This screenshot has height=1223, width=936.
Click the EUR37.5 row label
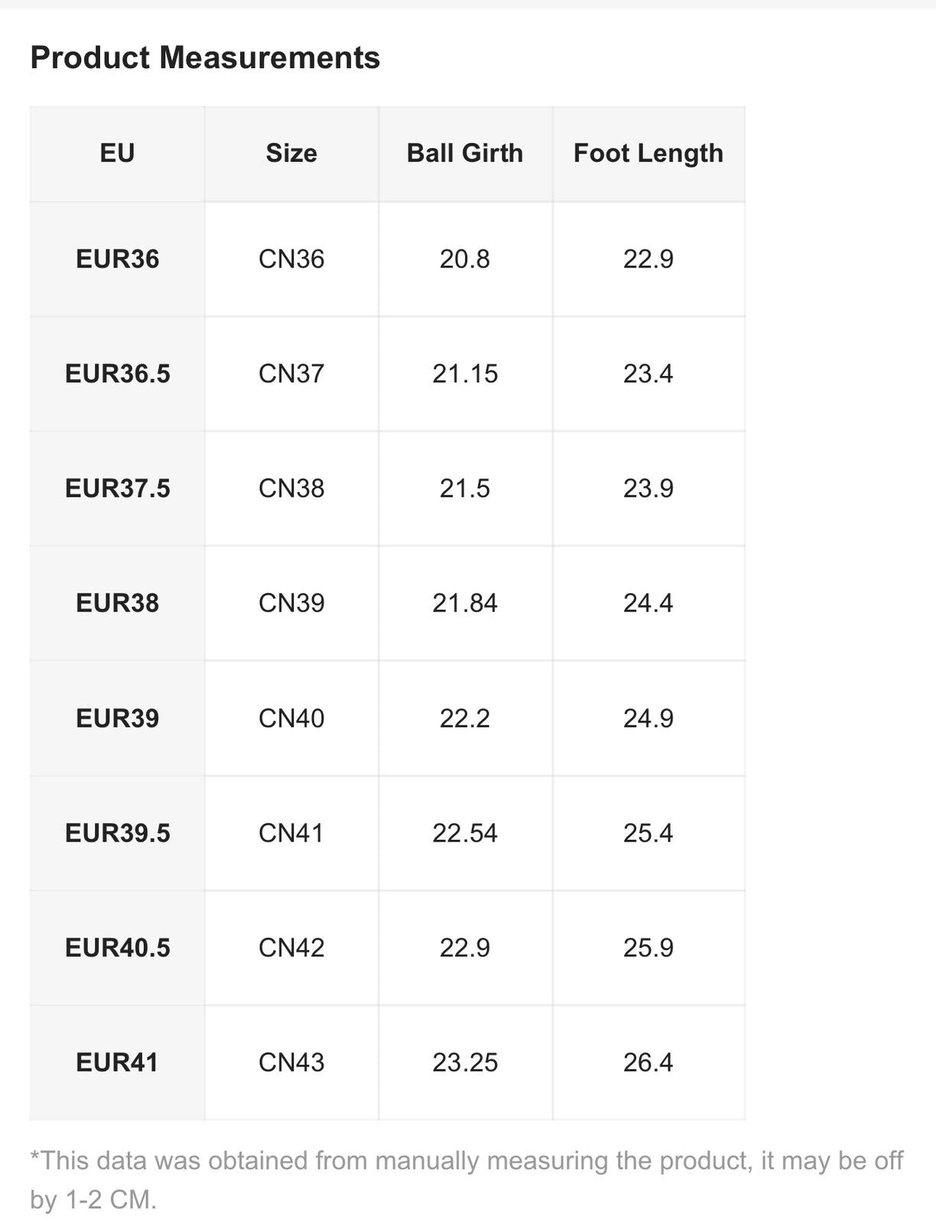[117, 488]
